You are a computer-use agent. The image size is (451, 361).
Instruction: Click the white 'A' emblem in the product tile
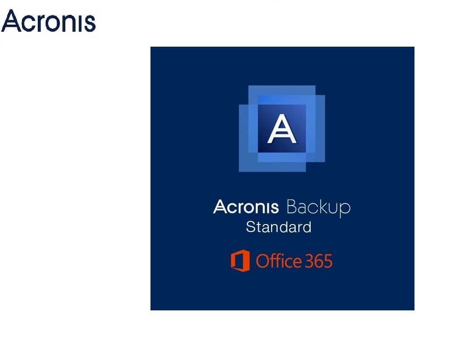pyautogui.click(x=282, y=131)
